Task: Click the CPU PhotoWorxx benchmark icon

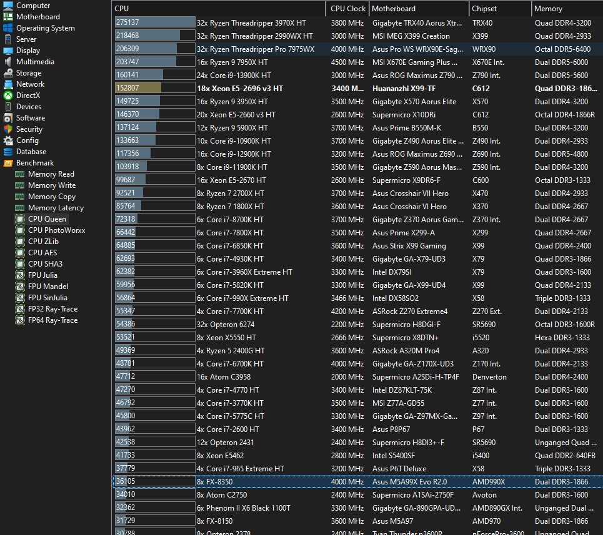Action: click(19, 230)
